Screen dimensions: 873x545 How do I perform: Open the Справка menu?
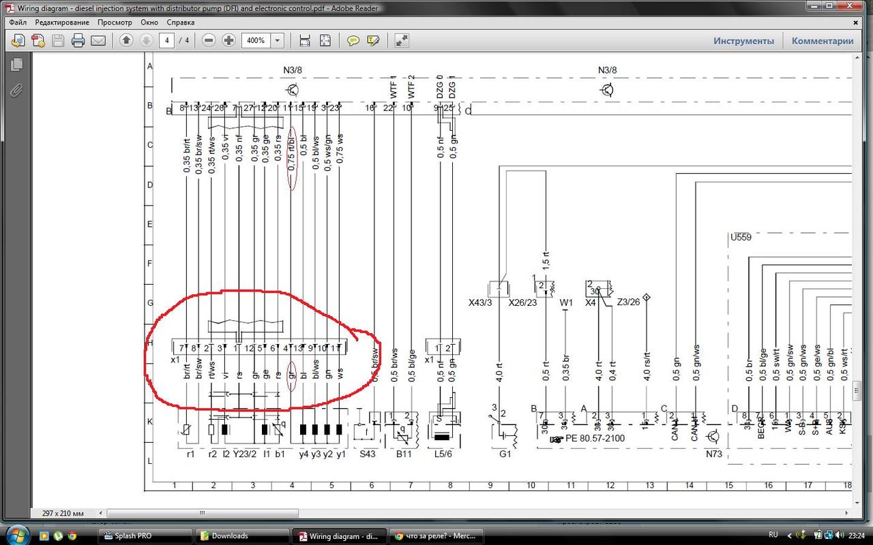click(x=181, y=22)
